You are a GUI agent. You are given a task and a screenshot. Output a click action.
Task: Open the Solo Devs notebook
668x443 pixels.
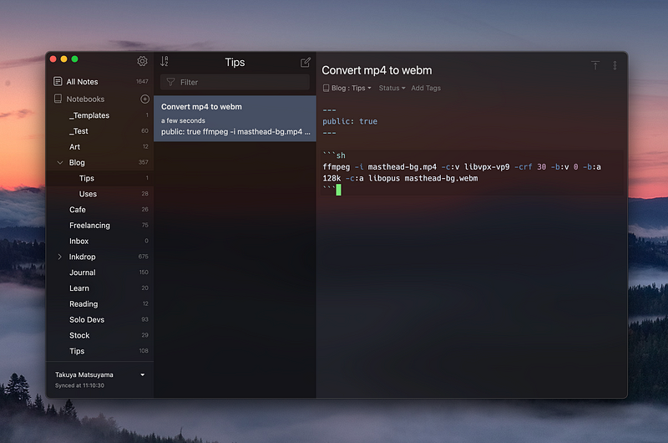[x=99, y=319]
